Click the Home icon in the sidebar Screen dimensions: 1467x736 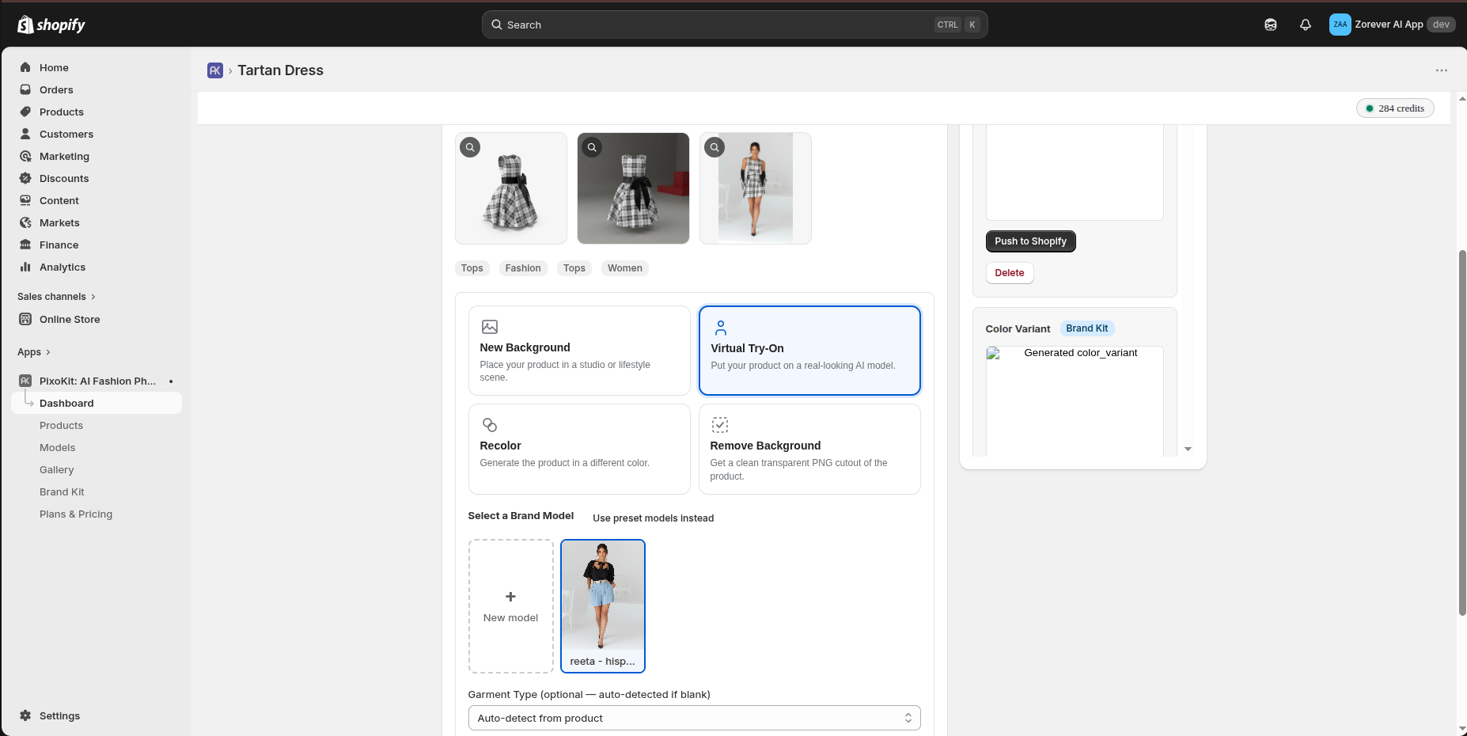(x=25, y=67)
